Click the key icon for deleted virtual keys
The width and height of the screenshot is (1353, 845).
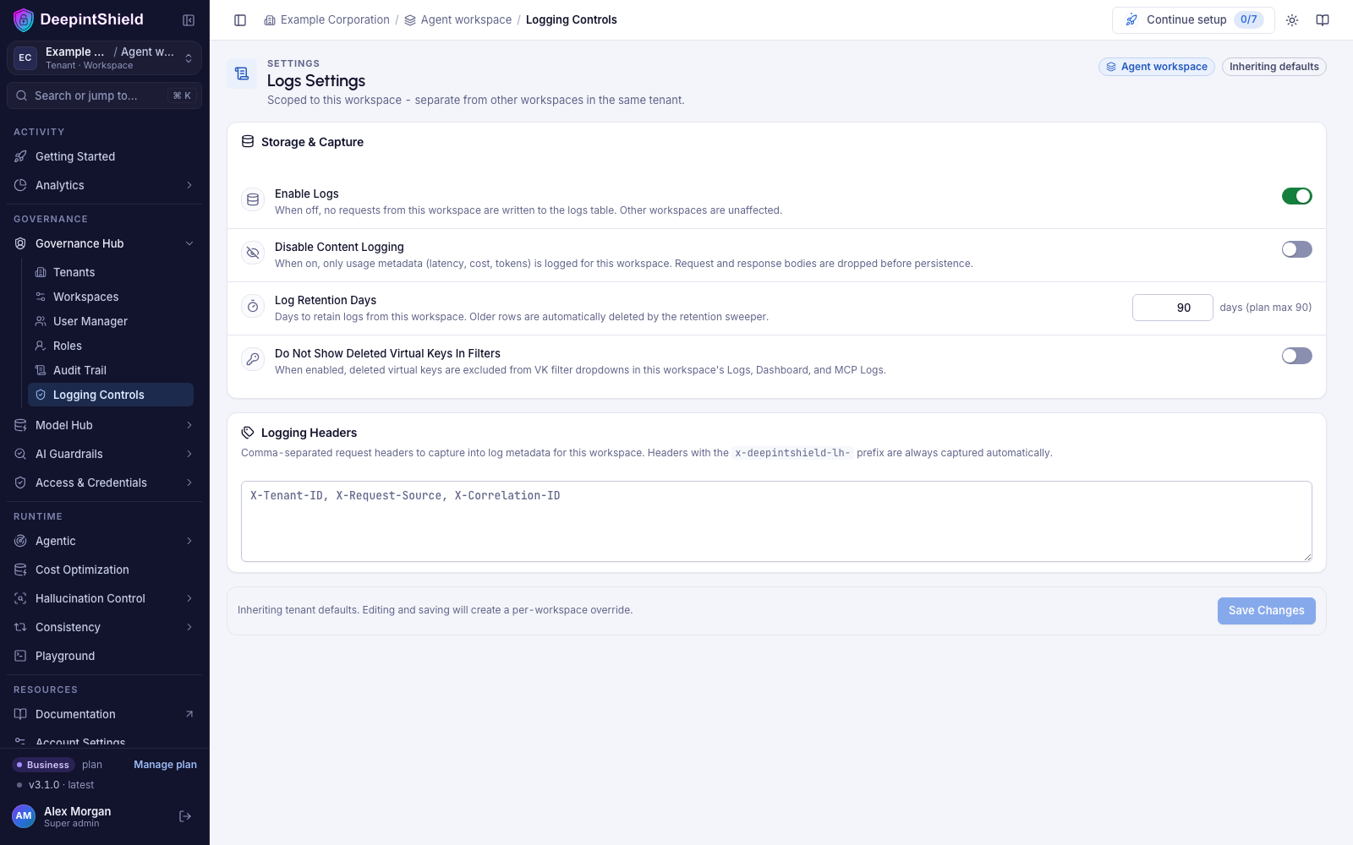click(x=253, y=359)
